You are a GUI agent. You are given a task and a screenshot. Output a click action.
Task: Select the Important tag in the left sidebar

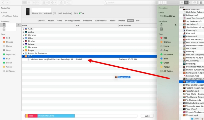coord(9,54)
